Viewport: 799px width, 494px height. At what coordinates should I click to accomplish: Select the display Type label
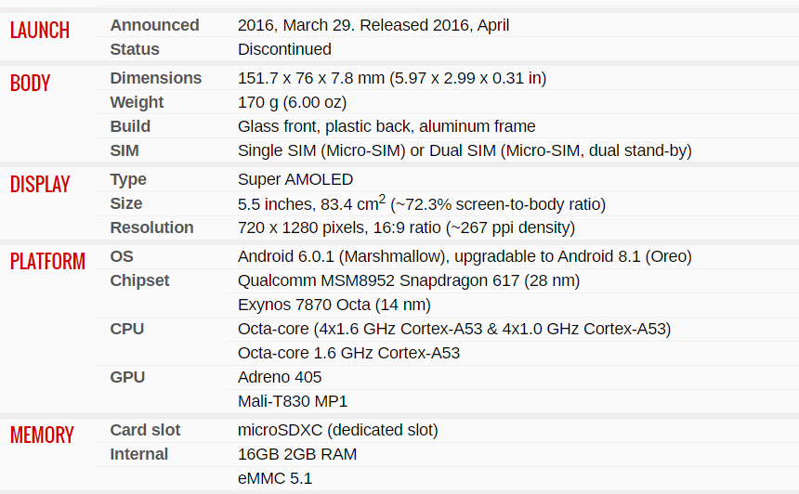tap(128, 179)
